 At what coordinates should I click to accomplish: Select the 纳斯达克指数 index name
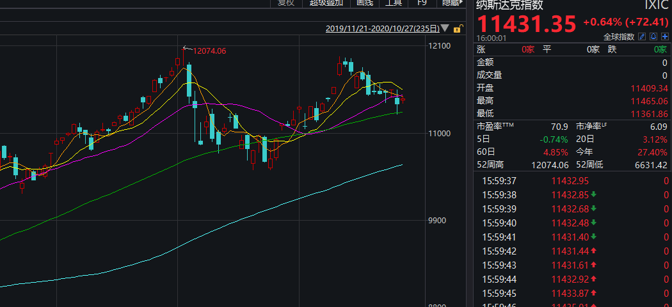(x=509, y=4)
